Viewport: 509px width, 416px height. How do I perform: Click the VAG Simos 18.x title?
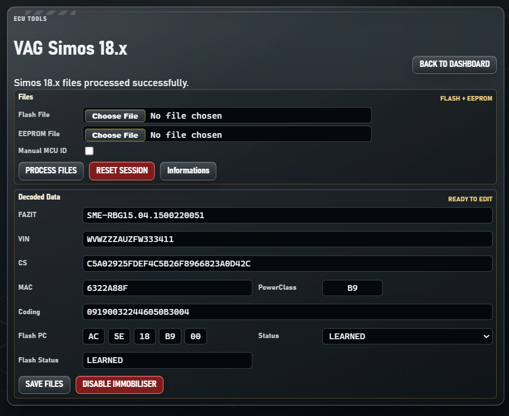[x=70, y=48]
